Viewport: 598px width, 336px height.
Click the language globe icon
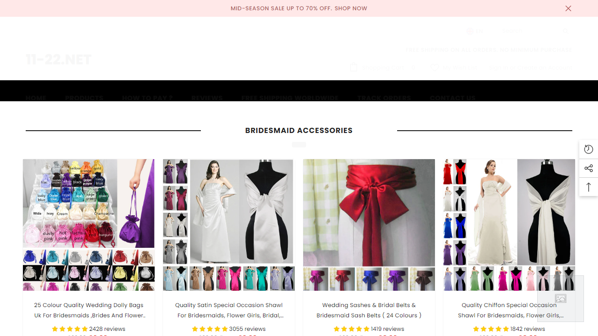pos(470,31)
